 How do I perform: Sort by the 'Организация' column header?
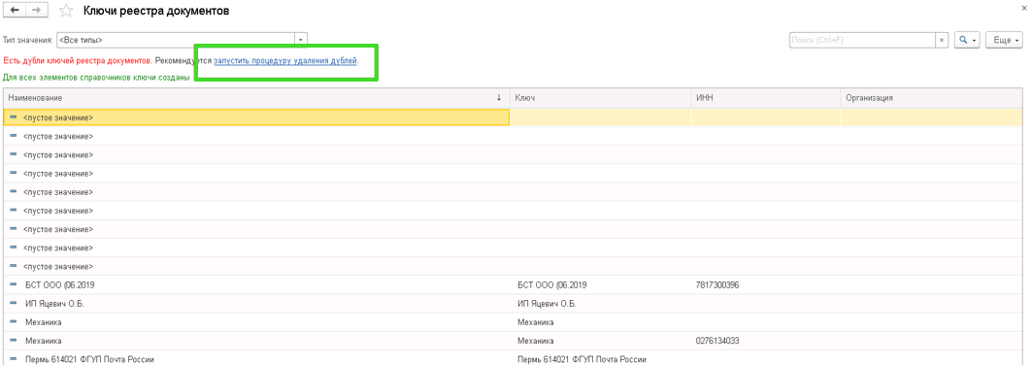point(931,98)
